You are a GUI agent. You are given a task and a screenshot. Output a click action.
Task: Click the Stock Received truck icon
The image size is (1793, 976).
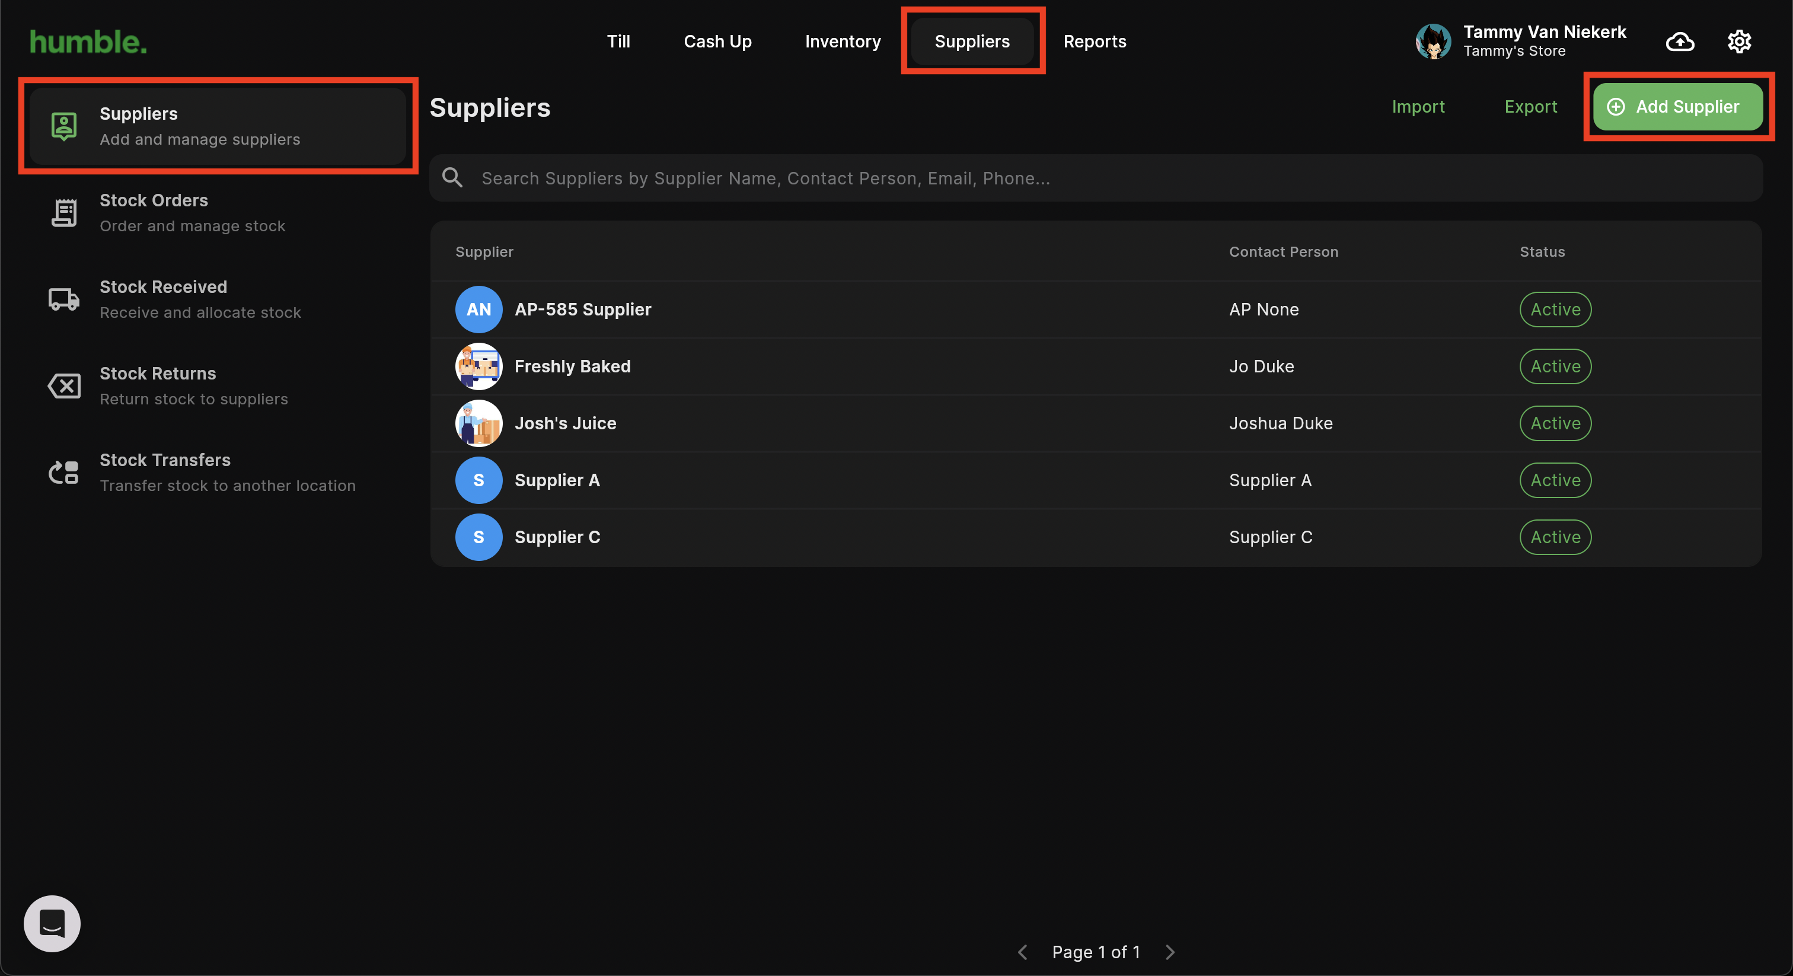click(64, 299)
